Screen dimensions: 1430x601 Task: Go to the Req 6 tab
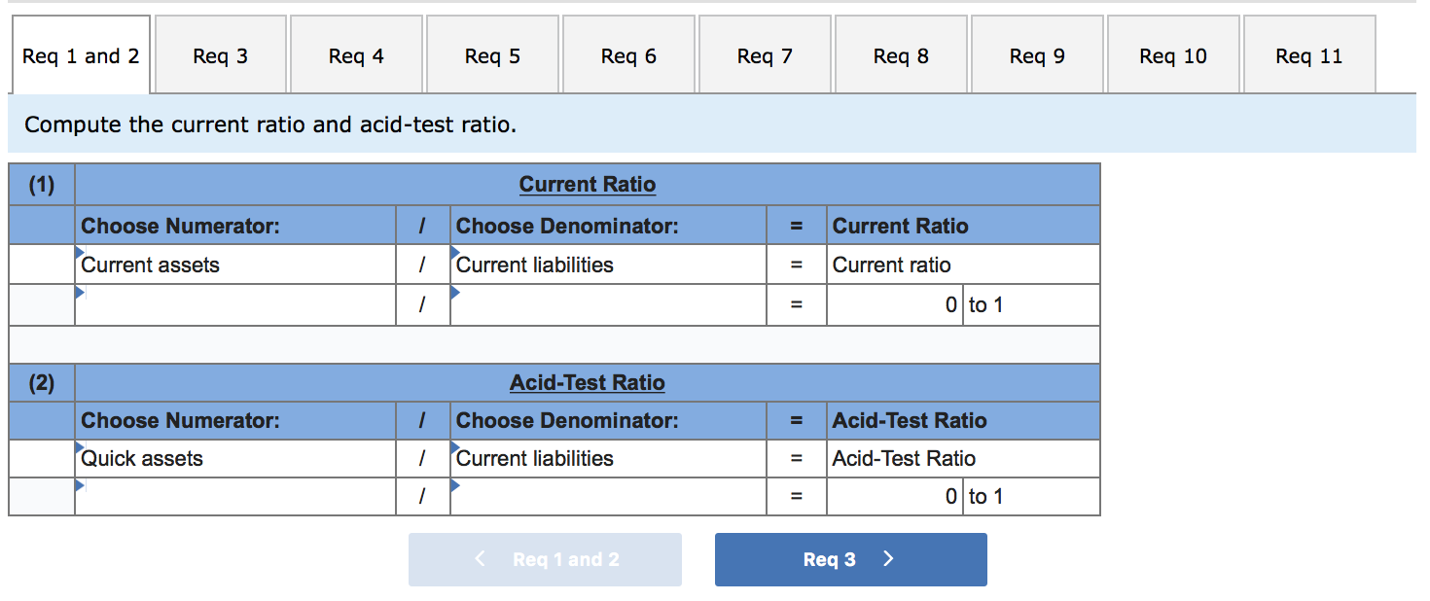pyautogui.click(x=628, y=56)
